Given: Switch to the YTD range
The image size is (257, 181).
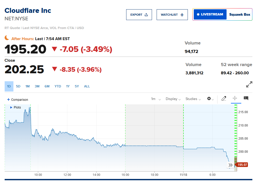Looking at the screenshot, I should tap(58, 86).
